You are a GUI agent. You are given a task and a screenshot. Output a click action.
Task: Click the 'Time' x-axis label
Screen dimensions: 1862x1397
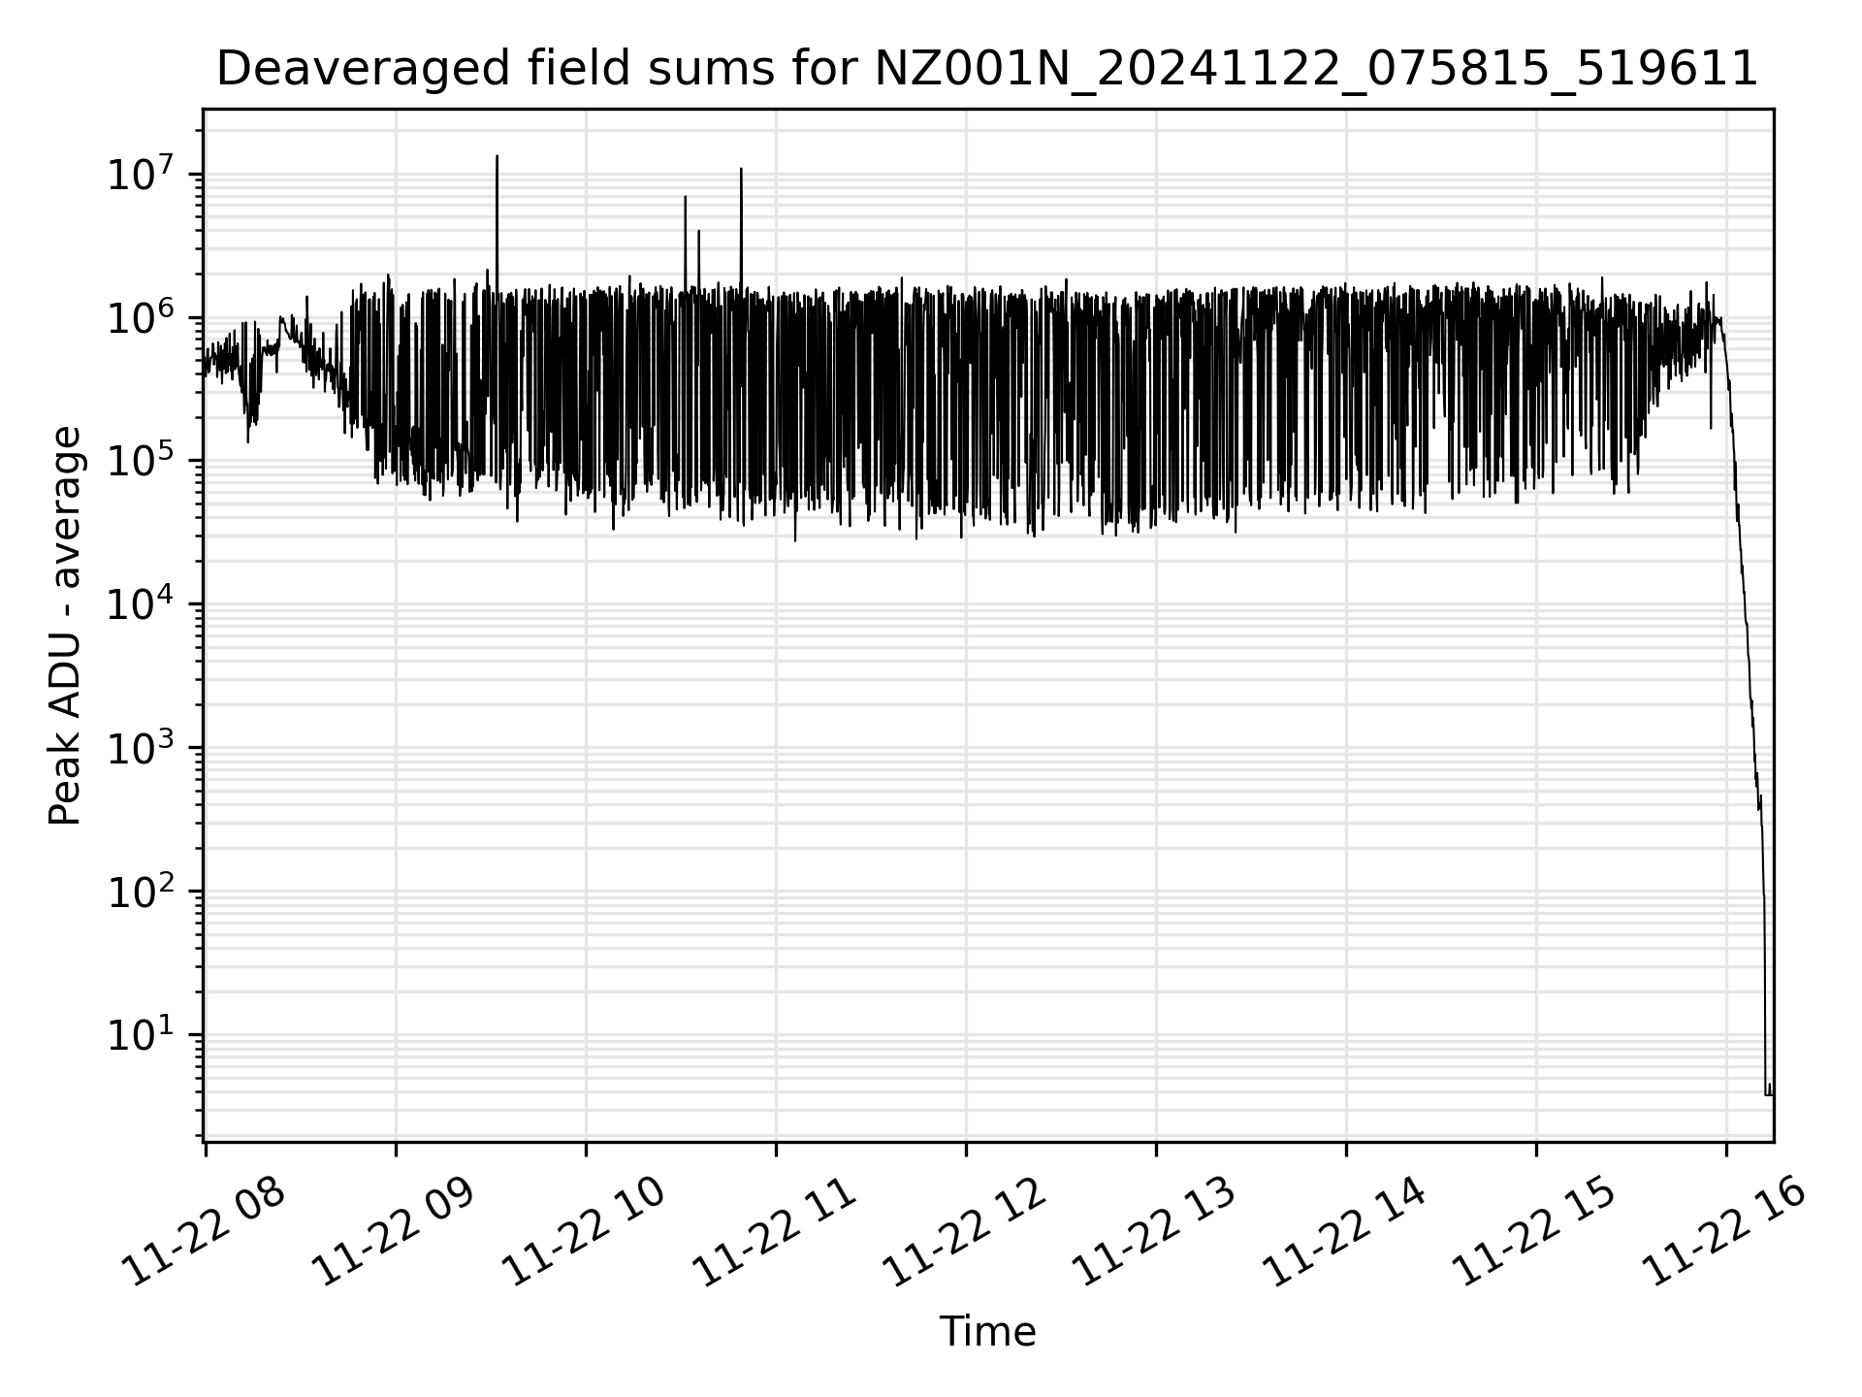click(987, 1332)
